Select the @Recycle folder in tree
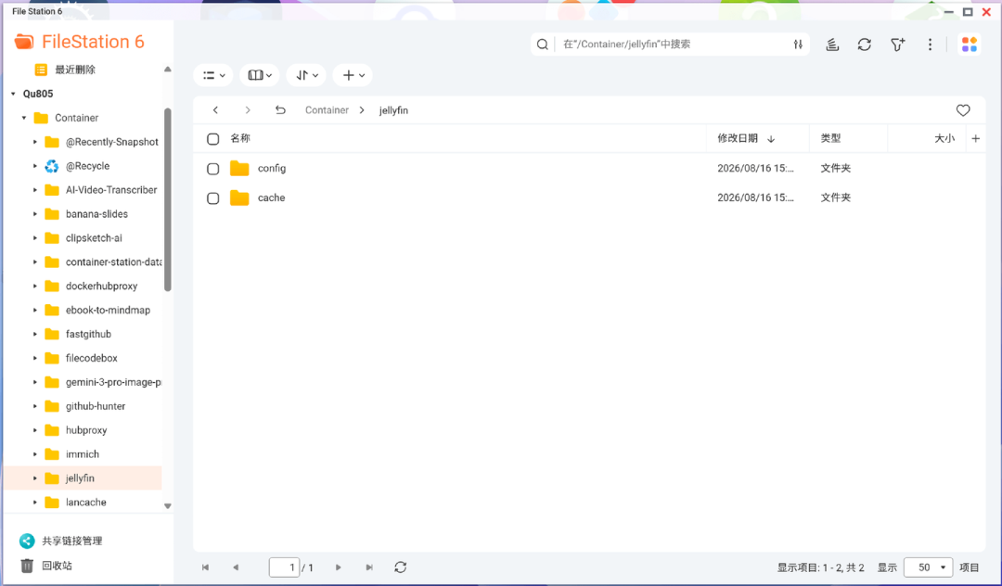 point(87,166)
